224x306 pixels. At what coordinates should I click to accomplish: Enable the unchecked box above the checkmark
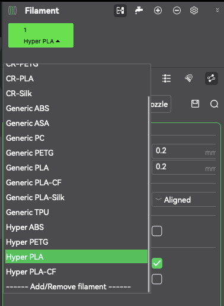pos(157,231)
